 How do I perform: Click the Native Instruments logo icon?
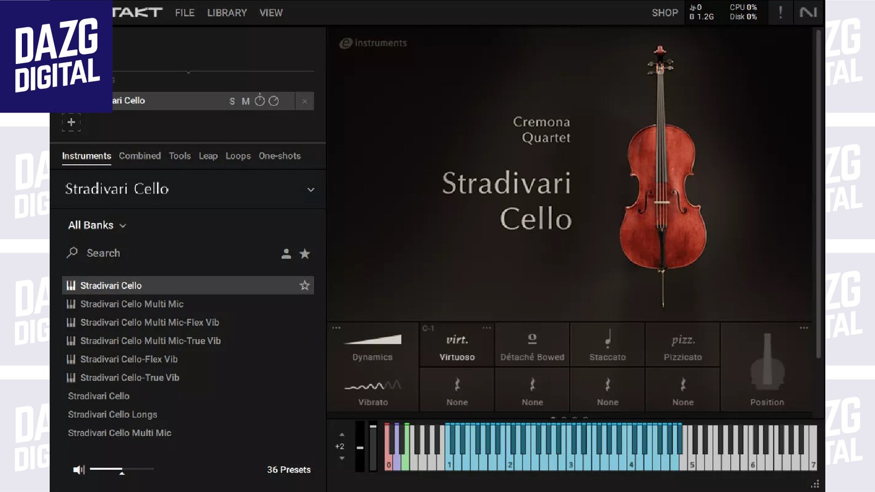(808, 13)
